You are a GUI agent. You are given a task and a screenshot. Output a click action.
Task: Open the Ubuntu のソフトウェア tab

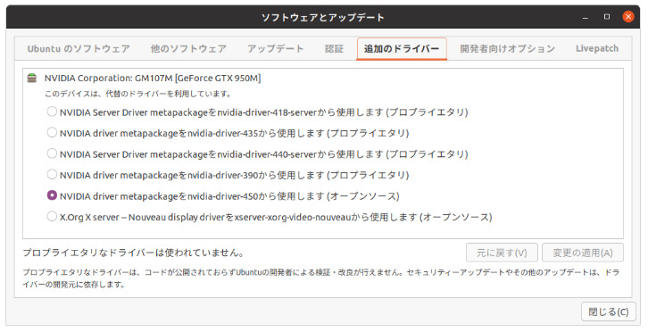79,49
